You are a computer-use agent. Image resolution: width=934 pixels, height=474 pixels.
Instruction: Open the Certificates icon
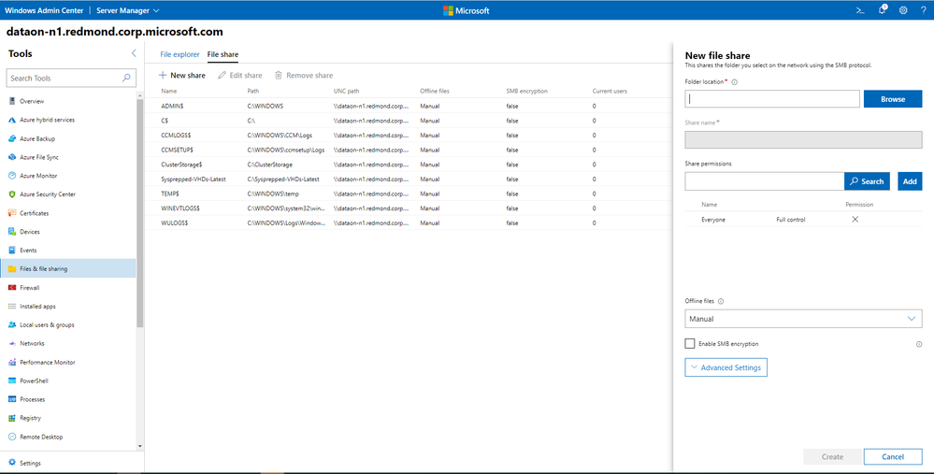[x=12, y=212]
